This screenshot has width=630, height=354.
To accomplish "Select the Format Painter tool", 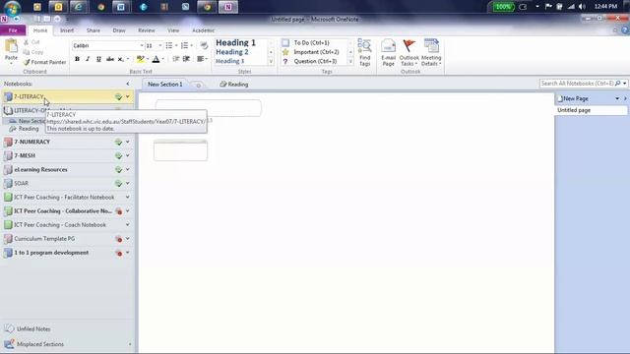I will (x=44, y=62).
